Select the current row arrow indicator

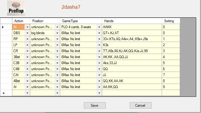point(3,27)
